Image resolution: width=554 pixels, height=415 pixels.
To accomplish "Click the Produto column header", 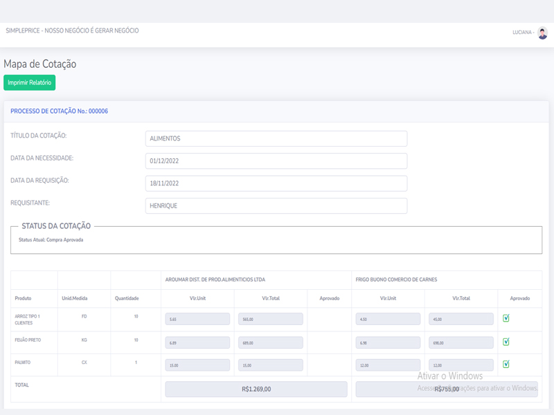I will (23, 298).
